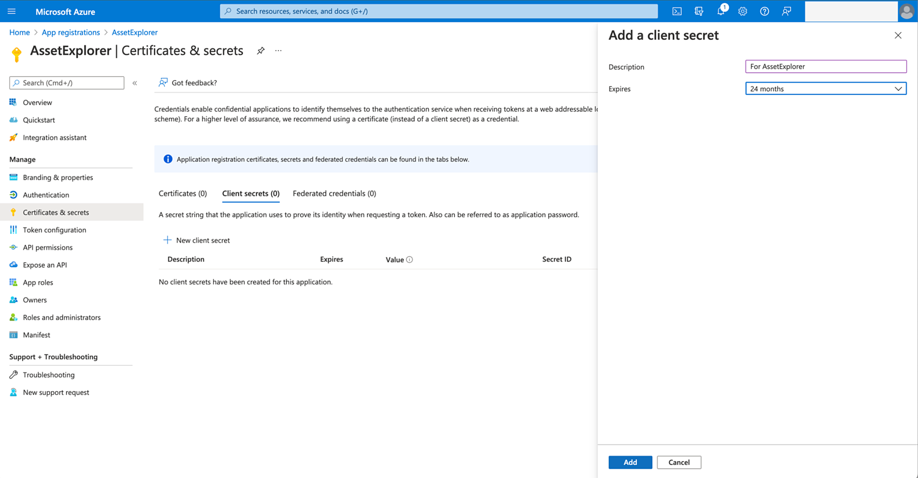Open the account avatar

tap(907, 11)
